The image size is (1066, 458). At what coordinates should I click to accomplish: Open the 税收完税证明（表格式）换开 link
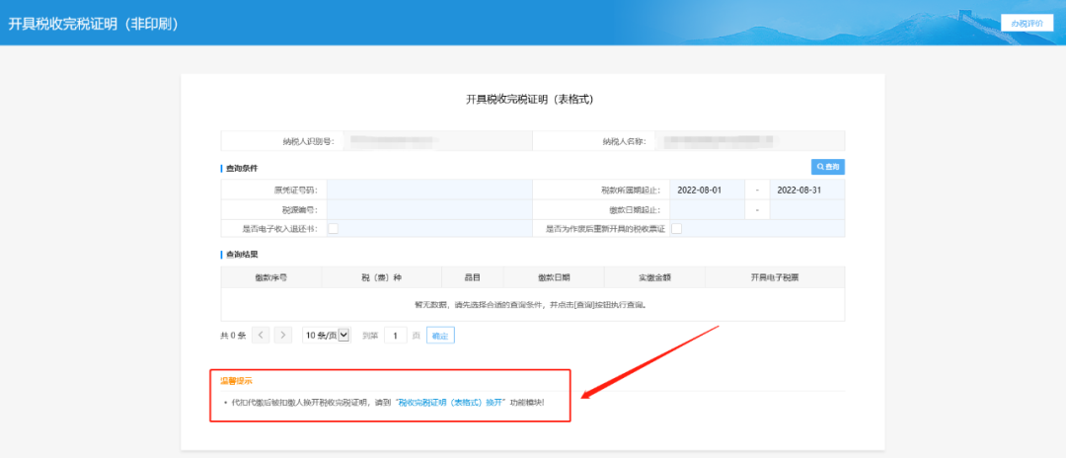pyautogui.click(x=450, y=403)
